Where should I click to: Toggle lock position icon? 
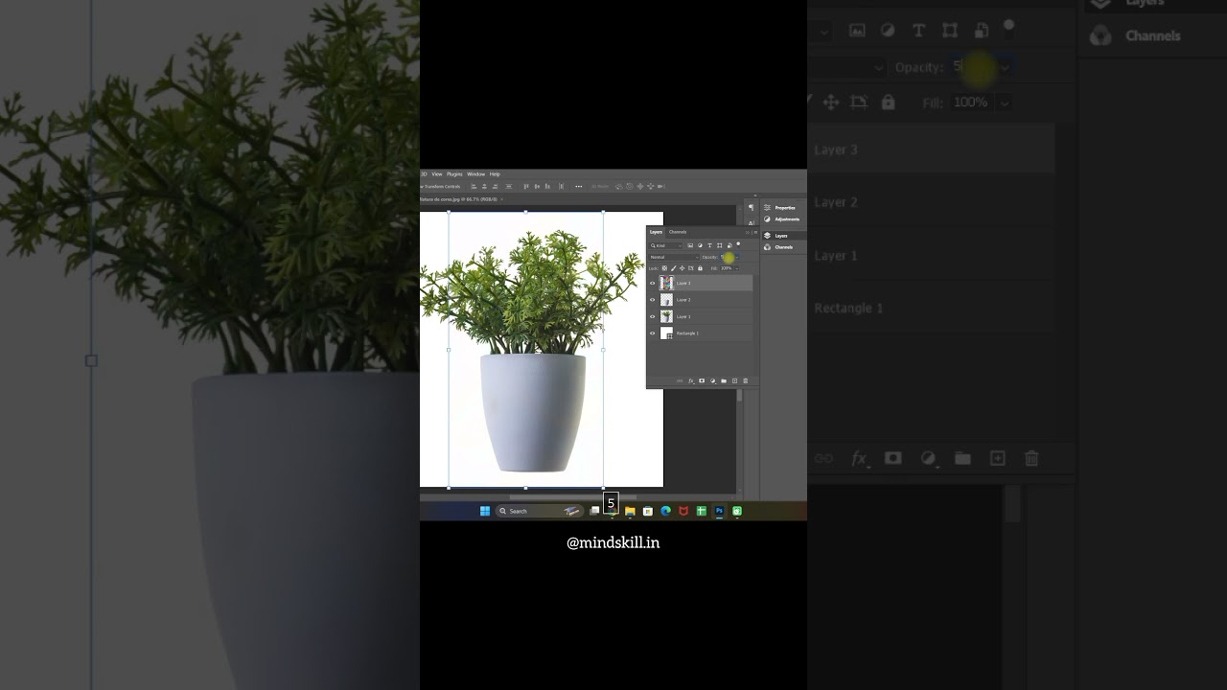[x=682, y=268]
